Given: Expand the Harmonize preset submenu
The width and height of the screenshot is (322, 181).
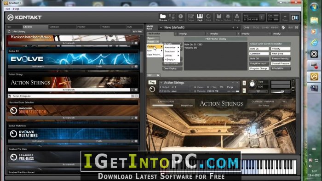Looking at the screenshot, I should click(172, 48).
